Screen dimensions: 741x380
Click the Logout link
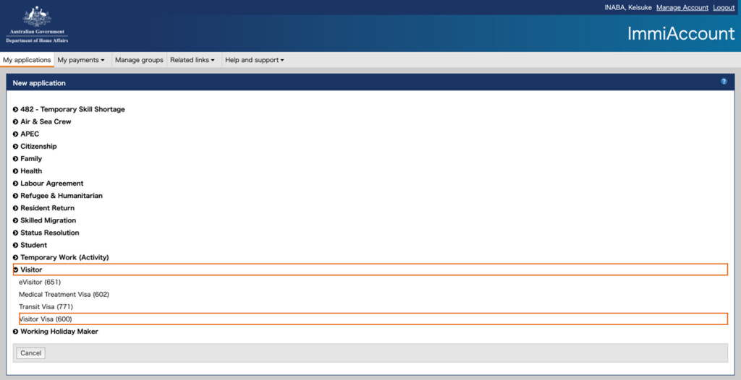(724, 7)
